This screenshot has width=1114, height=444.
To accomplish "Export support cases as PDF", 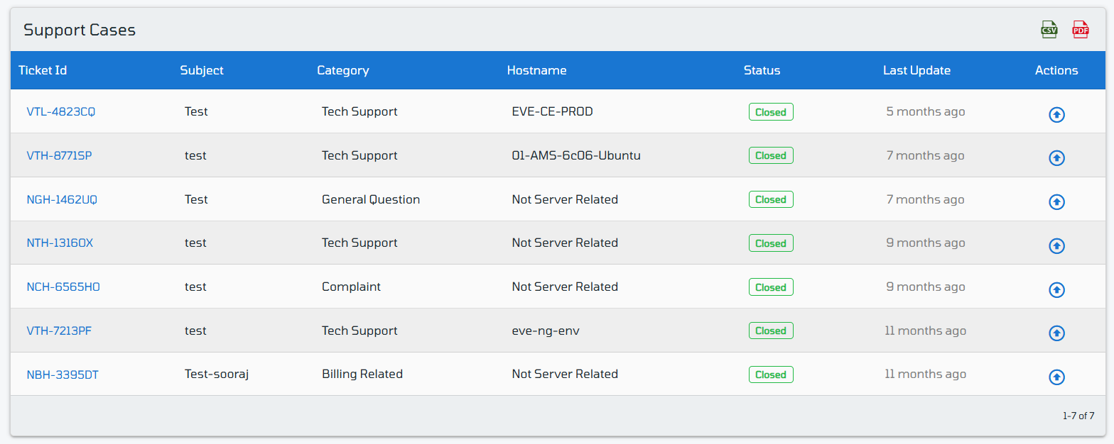I will tap(1081, 30).
